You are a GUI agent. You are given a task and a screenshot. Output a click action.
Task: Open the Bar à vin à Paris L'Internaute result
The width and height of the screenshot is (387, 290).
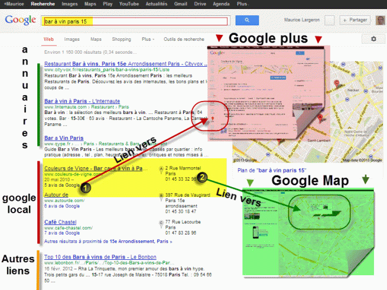[x=82, y=101]
